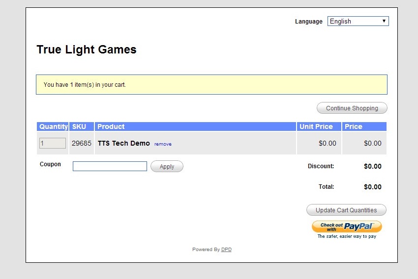Screen dimensions: 418x279
Task: Click the SKU column header
Action: (x=79, y=127)
